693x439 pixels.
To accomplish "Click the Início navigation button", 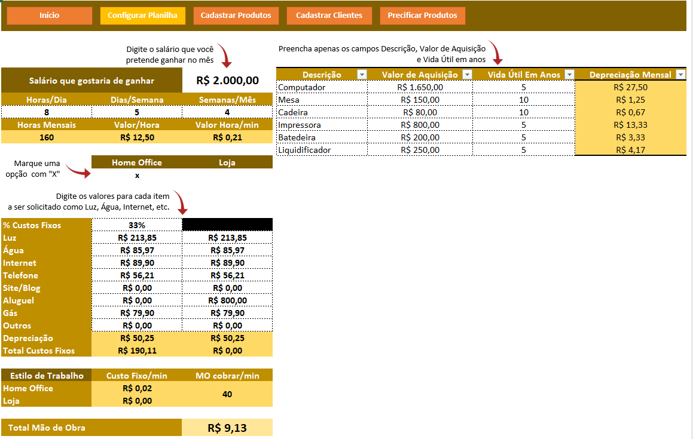I will coord(50,16).
